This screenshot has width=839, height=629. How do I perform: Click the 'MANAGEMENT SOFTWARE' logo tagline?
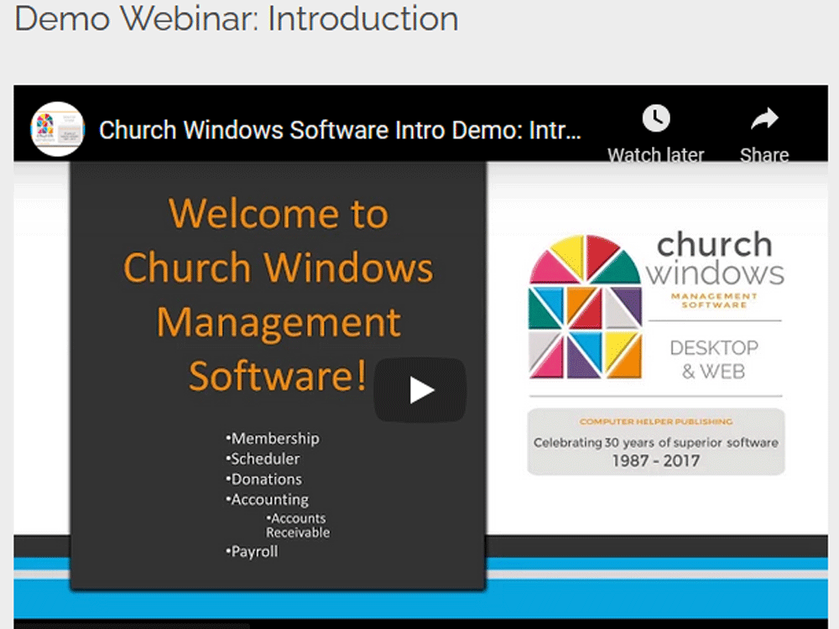click(x=714, y=300)
